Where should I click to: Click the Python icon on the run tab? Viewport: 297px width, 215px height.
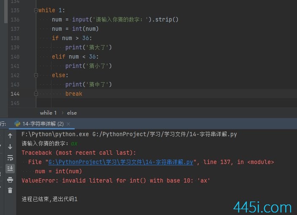click(17, 124)
